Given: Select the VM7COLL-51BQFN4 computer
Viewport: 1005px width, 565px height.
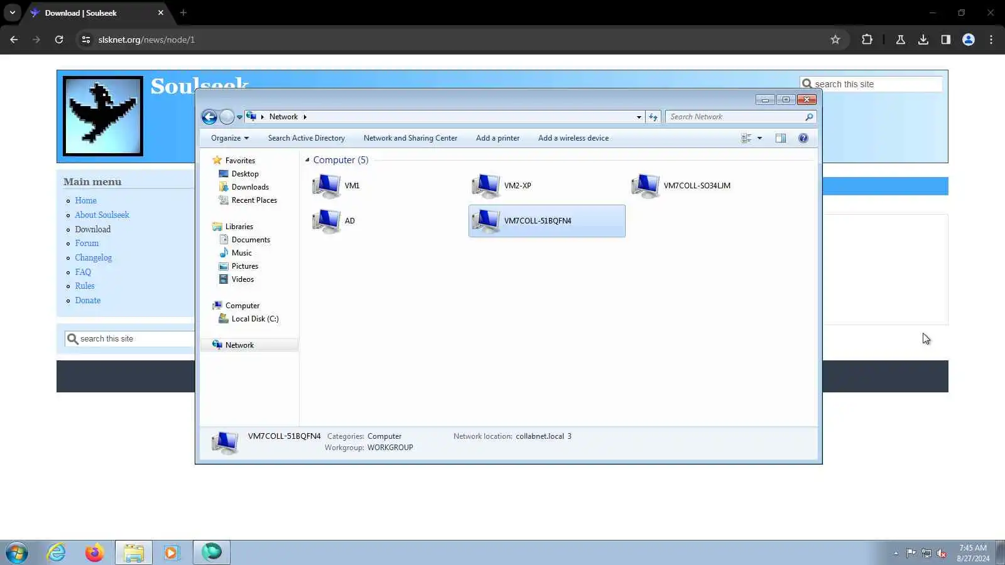Looking at the screenshot, I should [x=546, y=221].
